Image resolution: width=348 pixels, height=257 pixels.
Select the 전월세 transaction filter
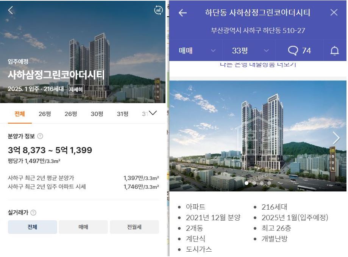click(x=134, y=227)
